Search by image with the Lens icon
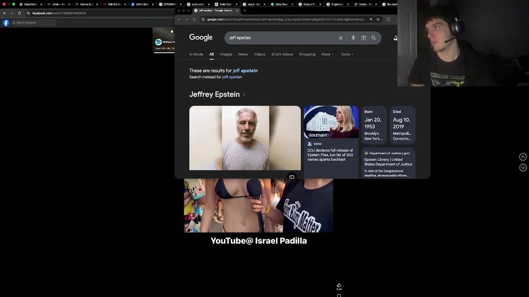Screen dimensions: 529x297 (x=364, y=38)
